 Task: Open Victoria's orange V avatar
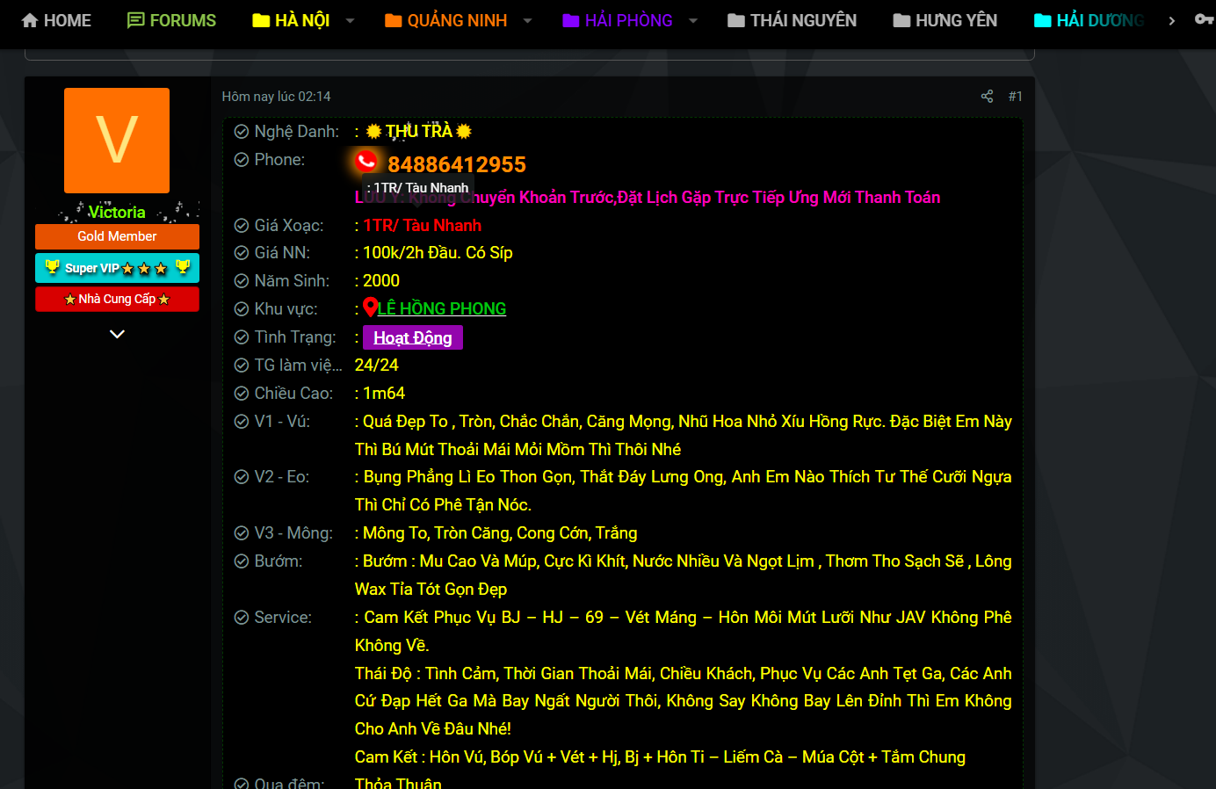[x=117, y=141]
